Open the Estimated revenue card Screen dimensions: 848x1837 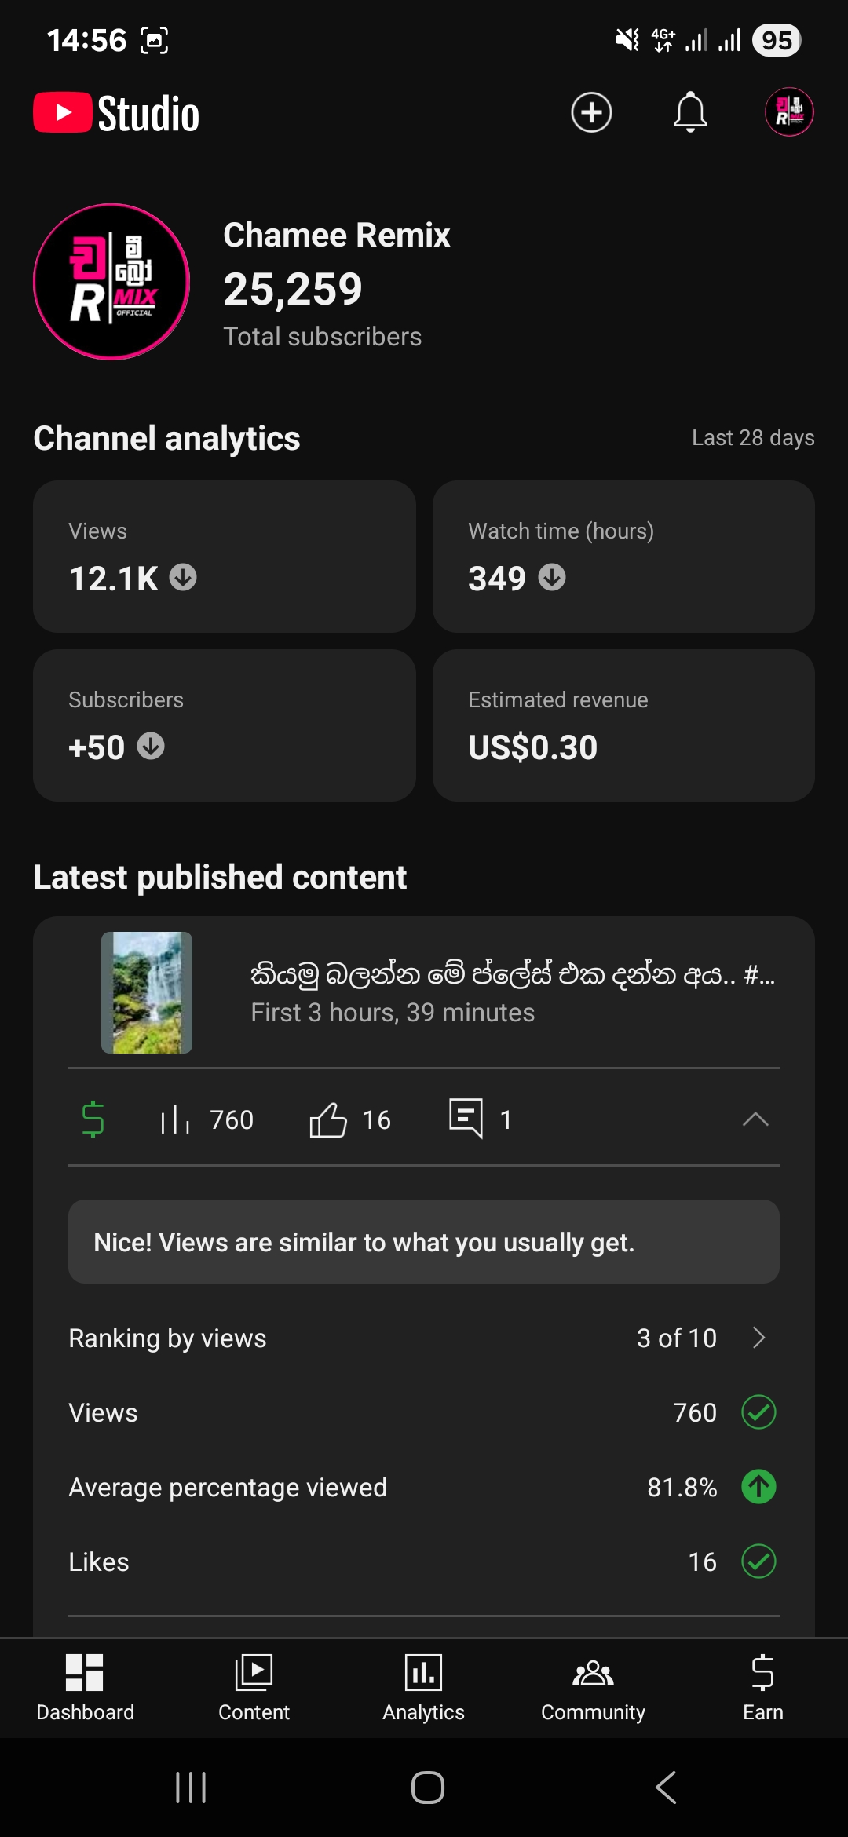623,725
